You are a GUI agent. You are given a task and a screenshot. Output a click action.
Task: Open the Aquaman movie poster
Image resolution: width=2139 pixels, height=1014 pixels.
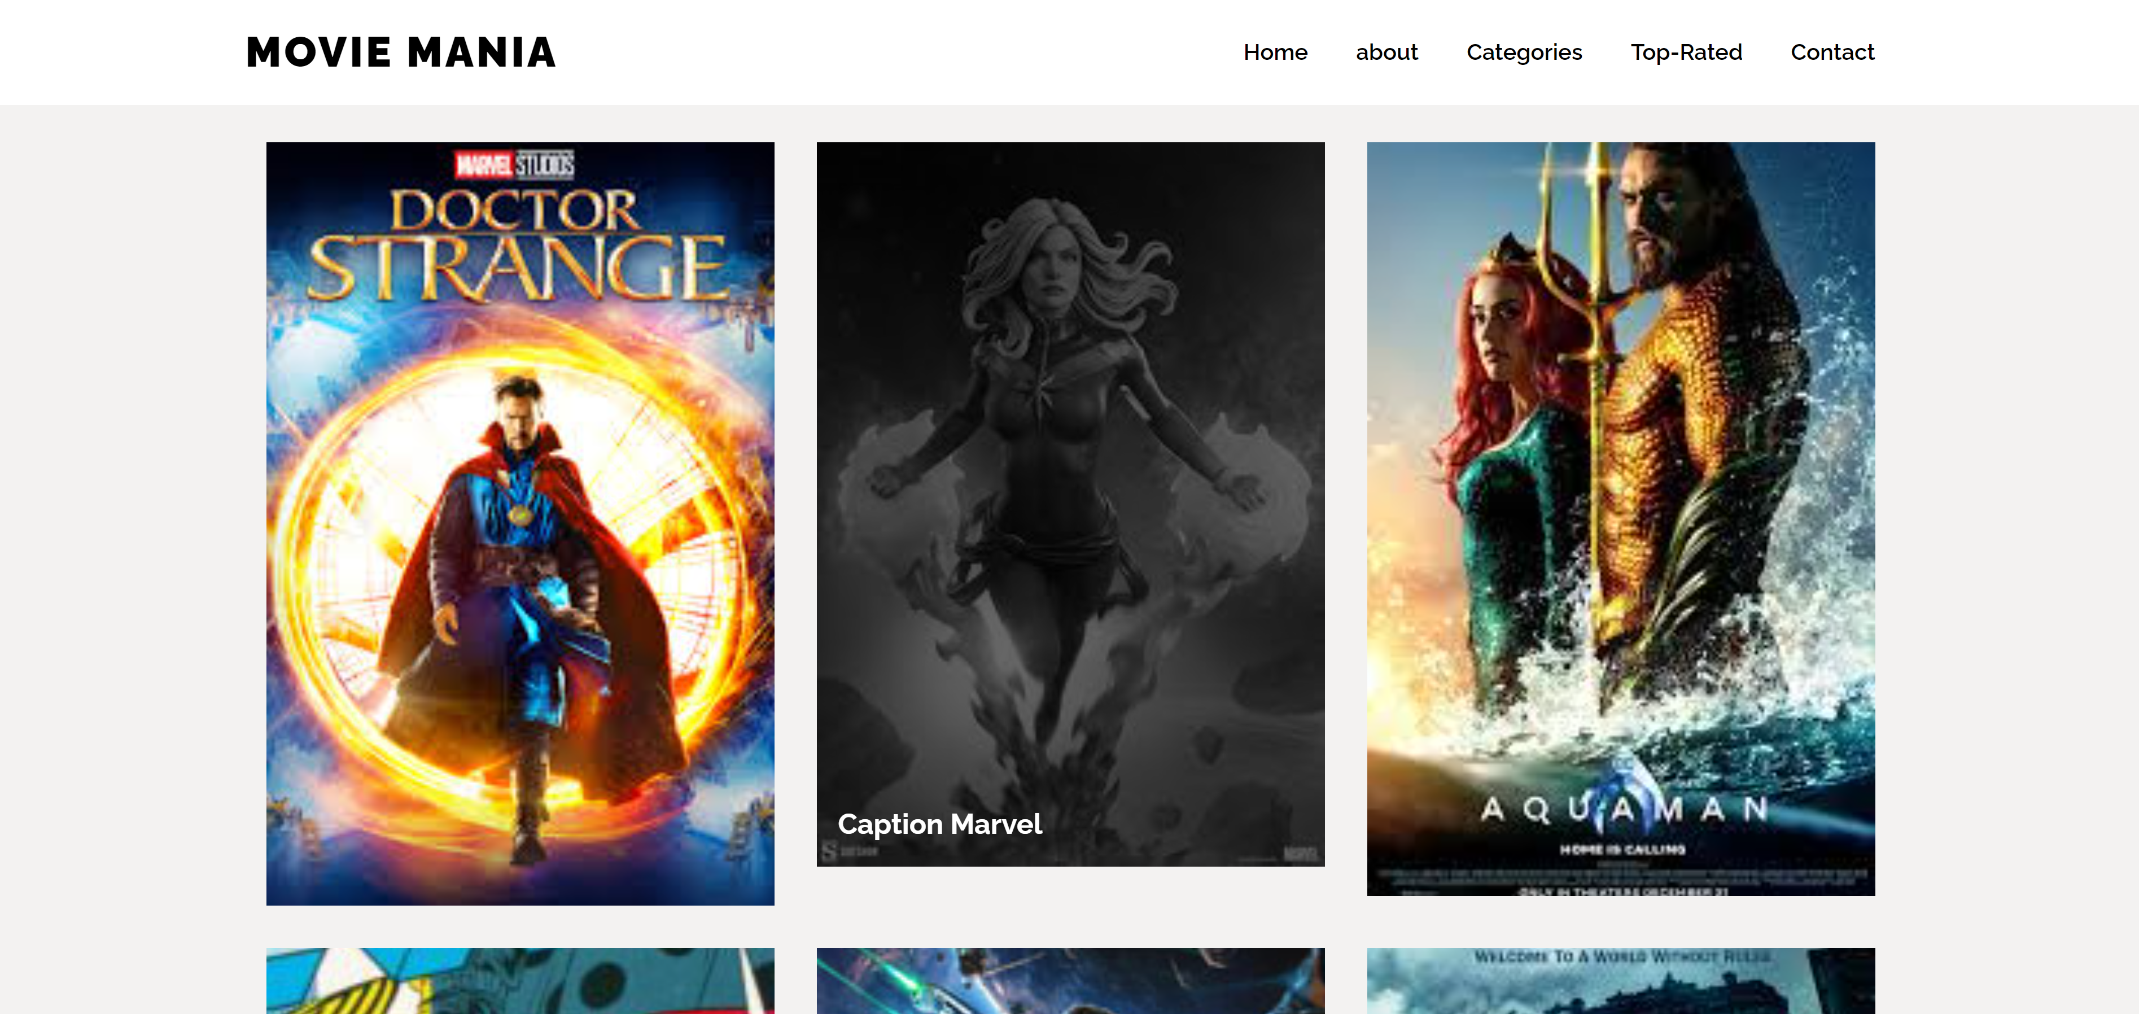tap(1620, 518)
